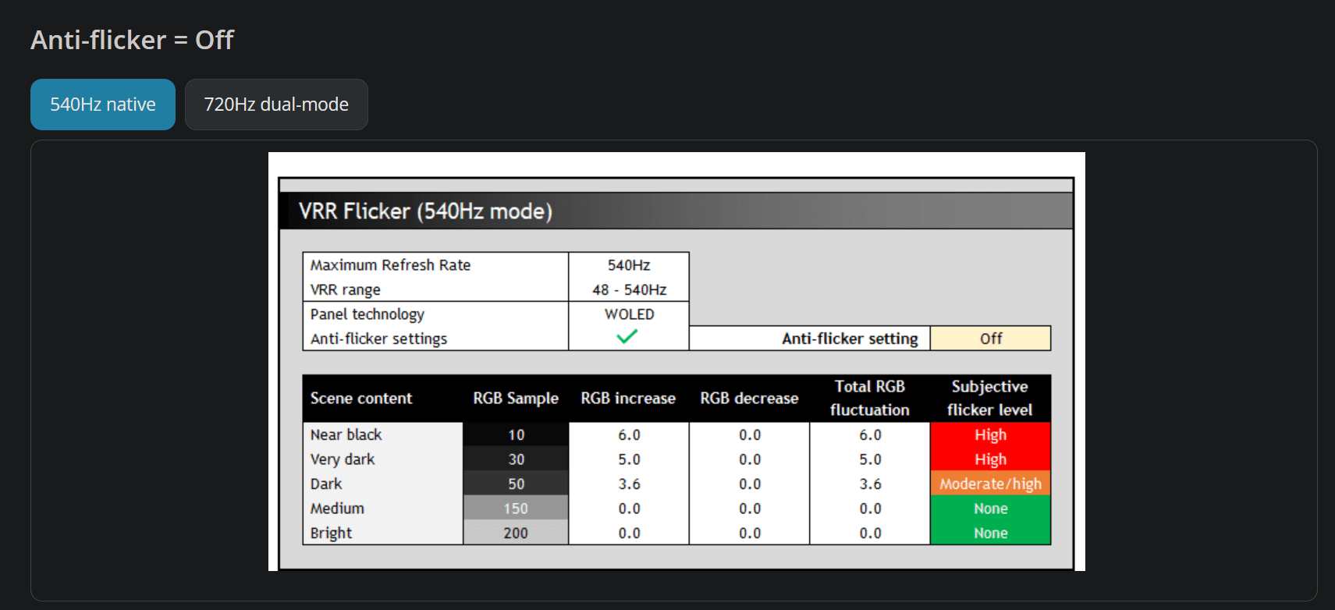Click the Anti-flicker settings row label

(378, 339)
